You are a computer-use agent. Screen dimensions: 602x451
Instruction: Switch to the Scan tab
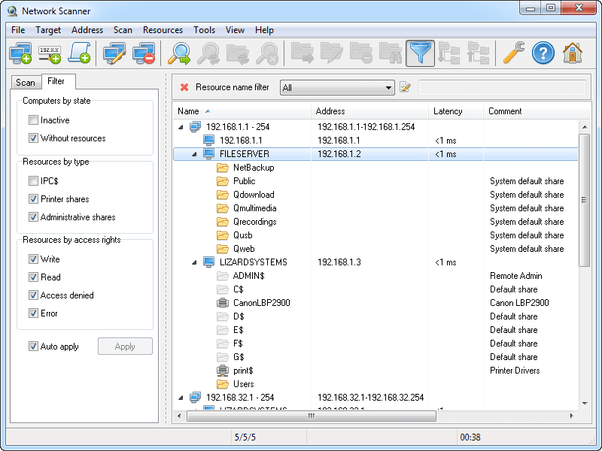tap(26, 83)
